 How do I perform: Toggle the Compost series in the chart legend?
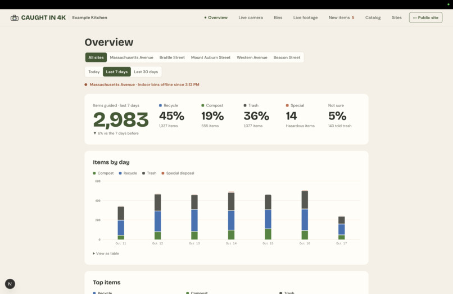(103, 173)
